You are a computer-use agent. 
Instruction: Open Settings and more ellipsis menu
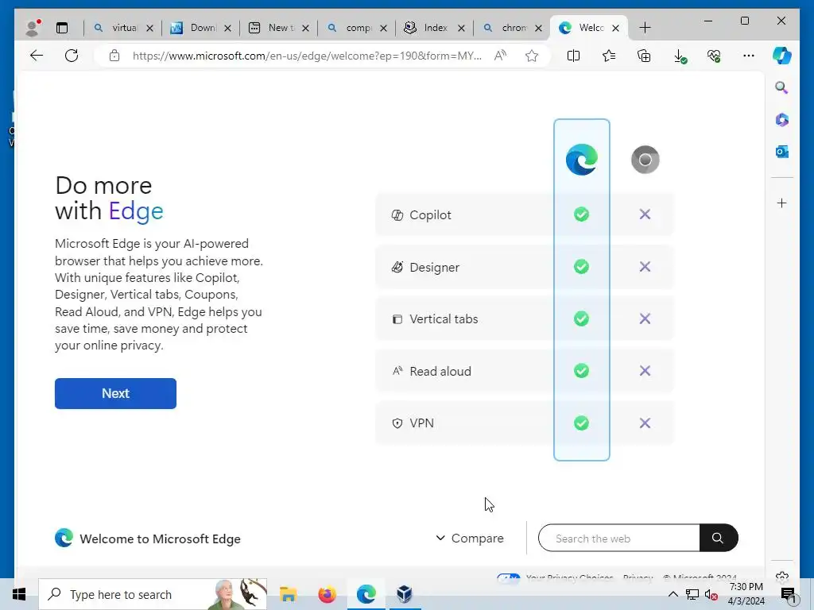pos(749,56)
